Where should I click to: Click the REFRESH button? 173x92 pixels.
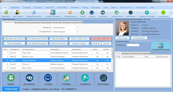click(96, 44)
